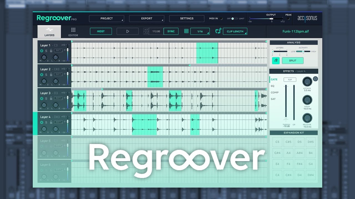Switch to the EDITOR tab
Image resolution: width=355 pixels, height=199 pixels.
click(x=73, y=32)
